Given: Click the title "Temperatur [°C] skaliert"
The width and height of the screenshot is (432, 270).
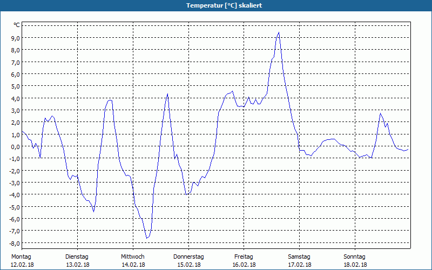Looking at the screenshot, I should click(x=224, y=5).
